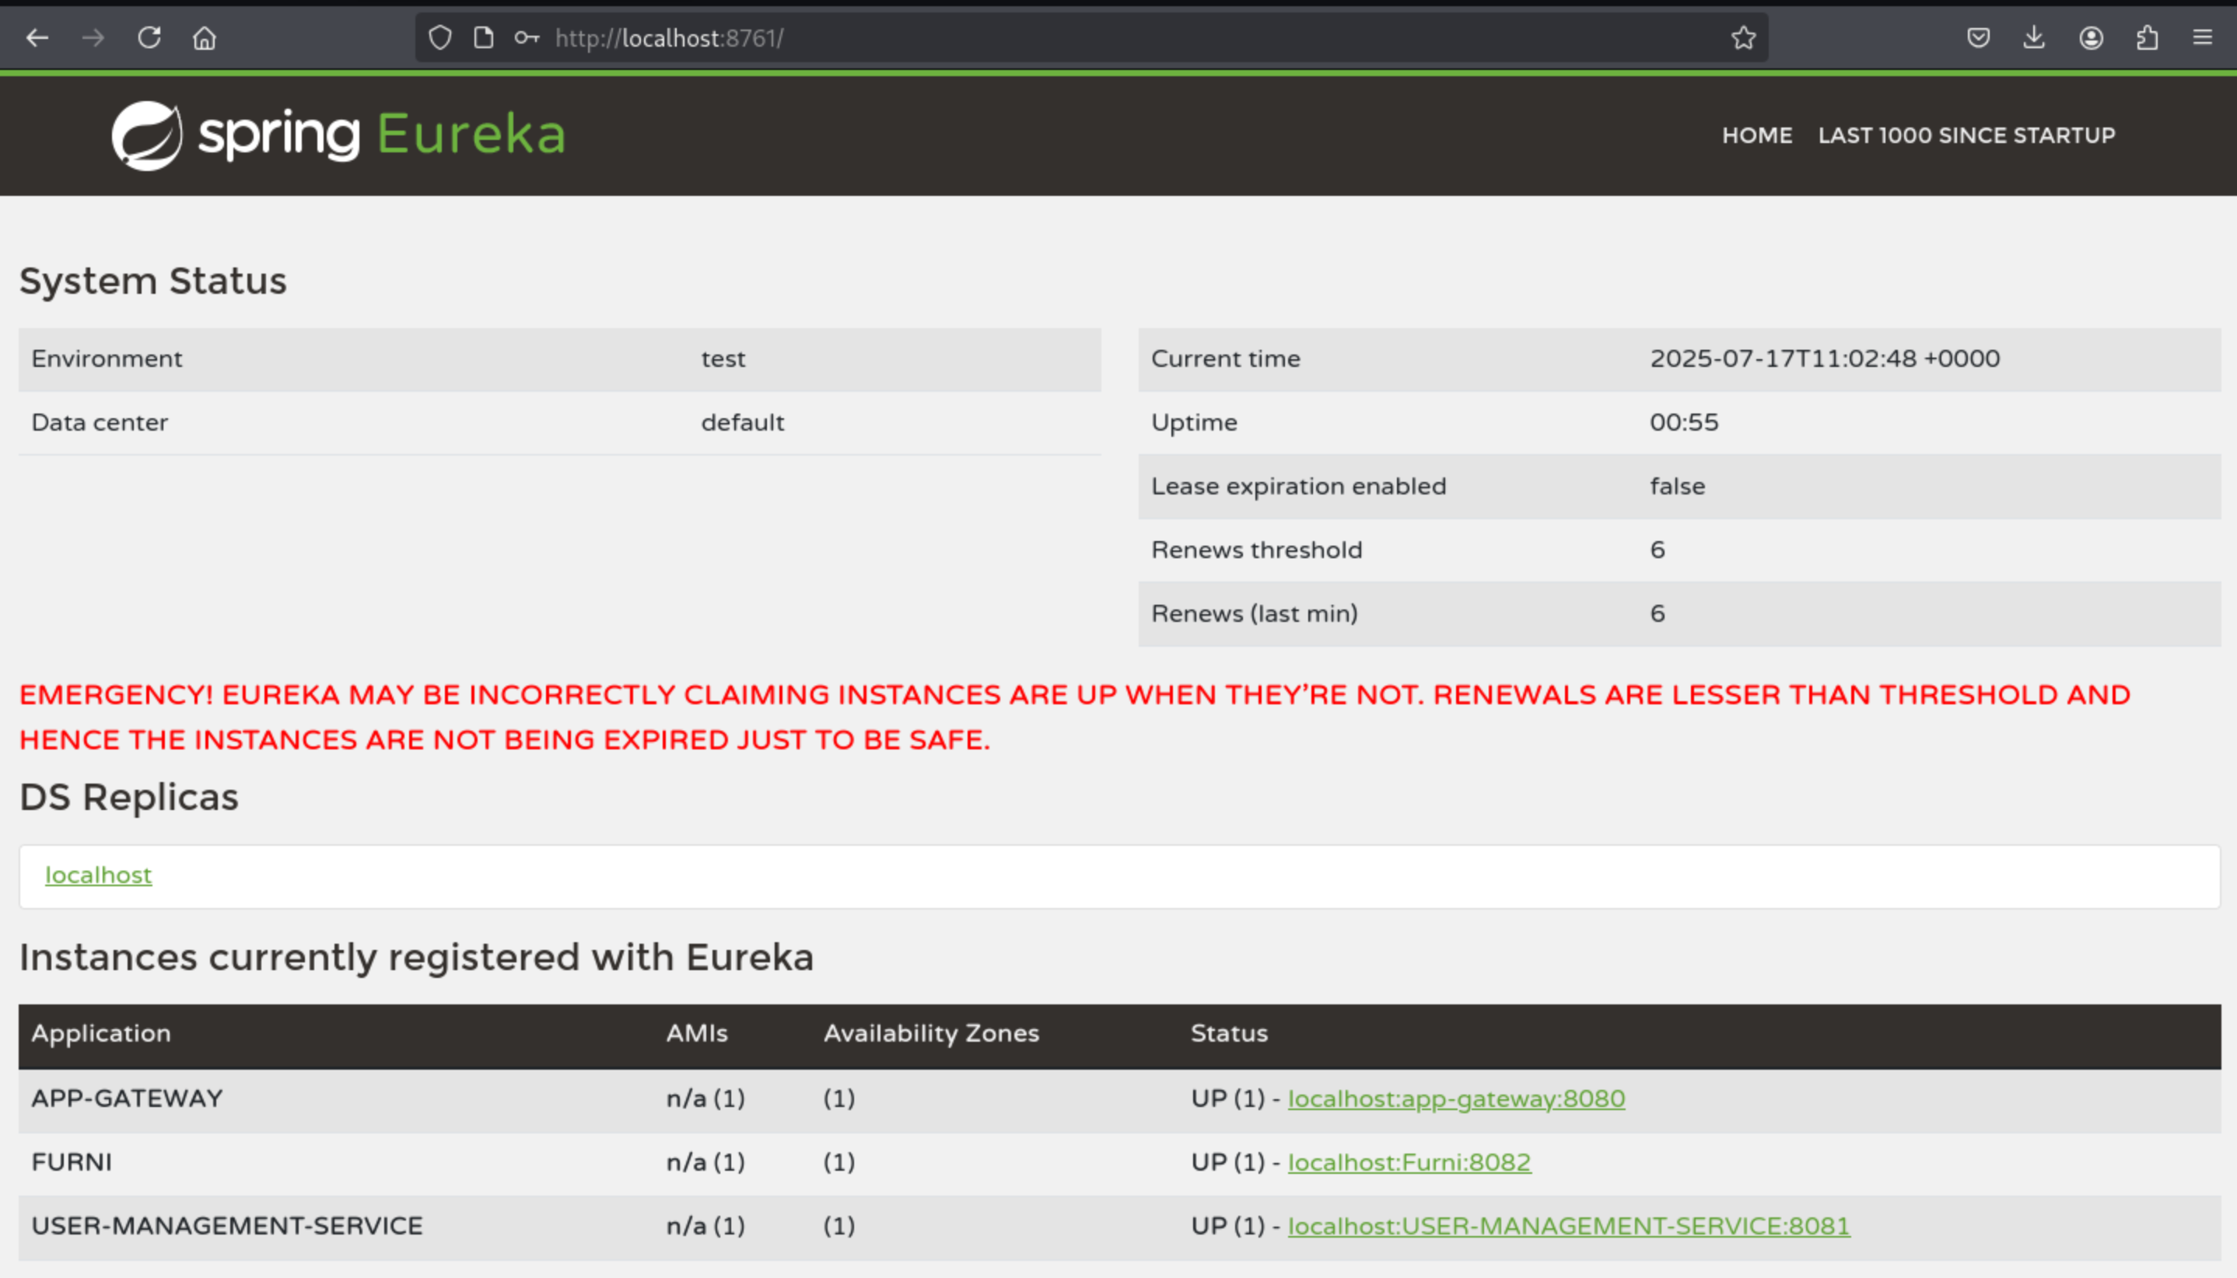Open the saved password key icon
This screenshot has width=2237, height=1278.
pos(526,38)
